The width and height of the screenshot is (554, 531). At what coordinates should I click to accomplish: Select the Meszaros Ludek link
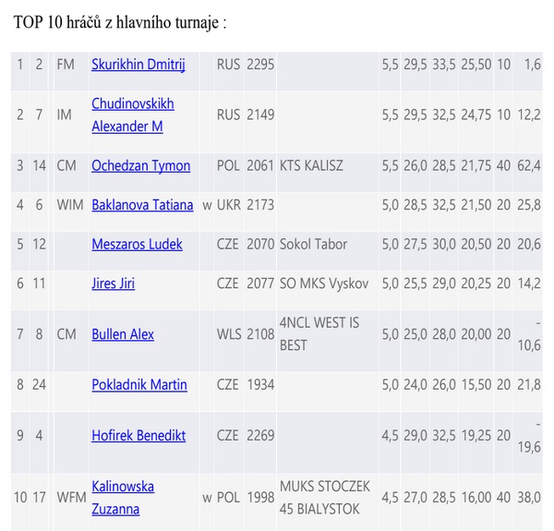pyautogui.click(x=137, y=244)
